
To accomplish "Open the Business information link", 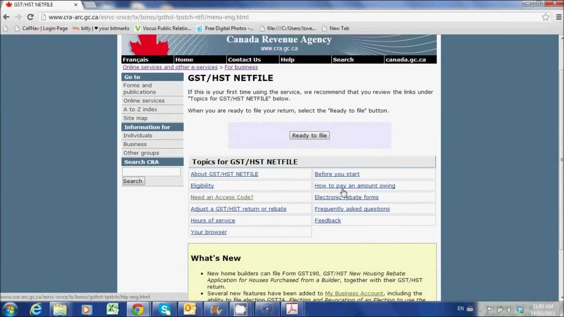I will coord(135,144).
